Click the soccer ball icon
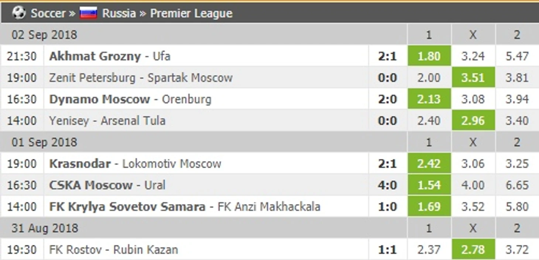This screenshot has height=260, width=539. click(x=18, y=13)
